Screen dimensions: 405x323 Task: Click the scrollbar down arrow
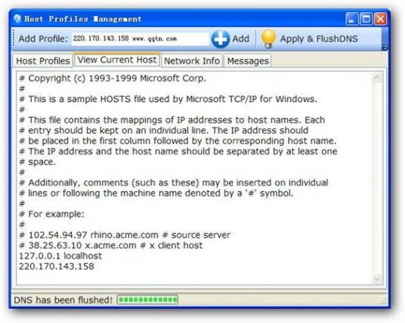377,279
